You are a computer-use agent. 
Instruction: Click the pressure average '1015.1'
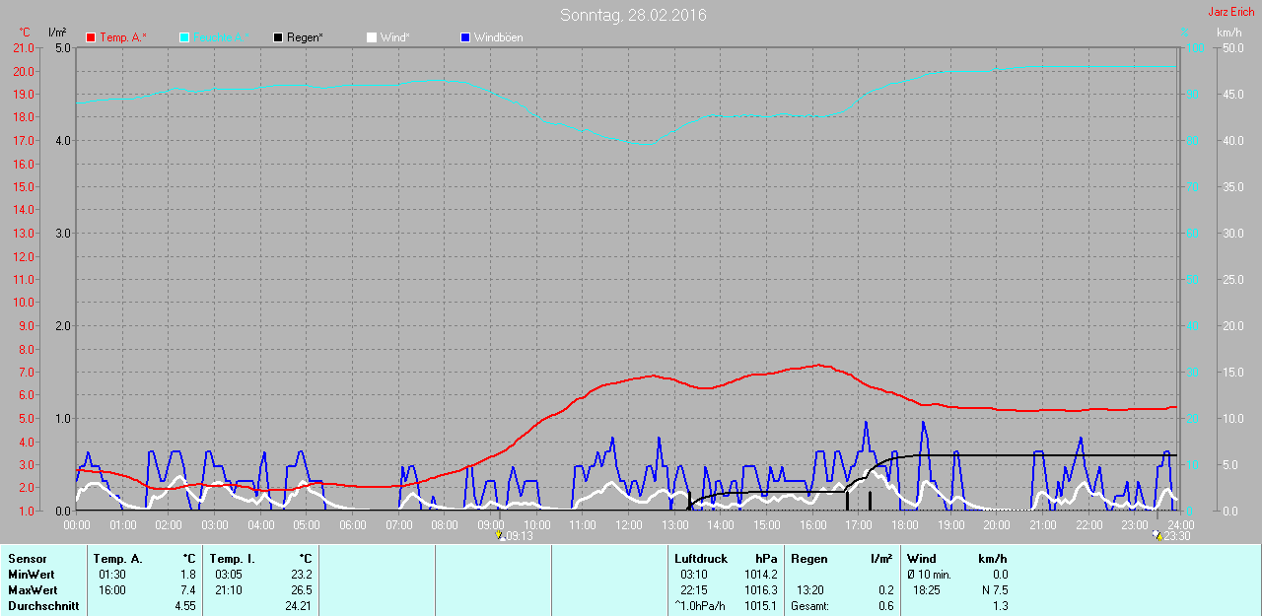click(x=759, y=606)
